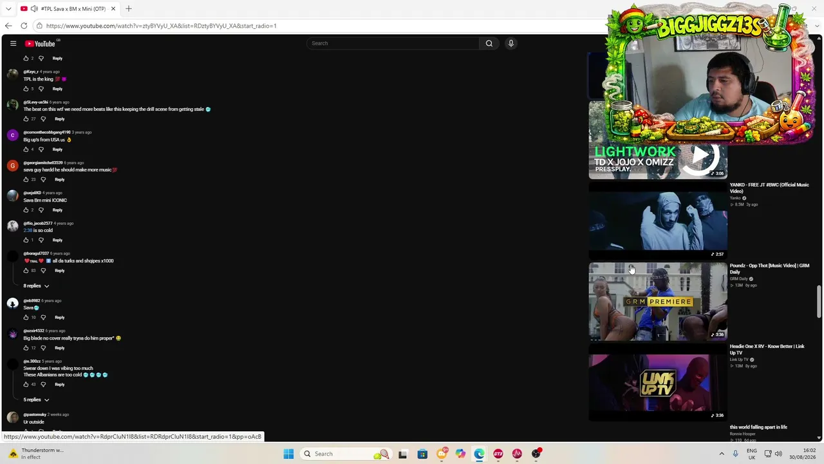The width and height of the screenshot is (824, 464).
Task: Dislike the 'Big blade no cover' comment
Action: [x=43, y=348]
